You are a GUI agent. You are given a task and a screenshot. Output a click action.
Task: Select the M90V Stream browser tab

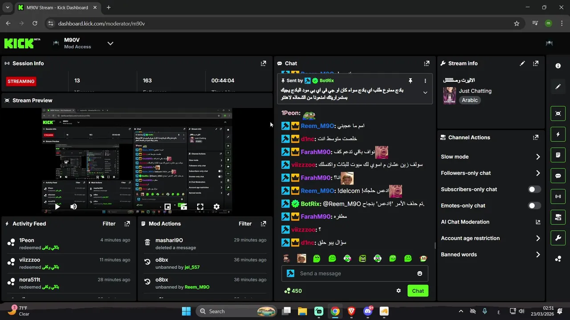point(57,8)
